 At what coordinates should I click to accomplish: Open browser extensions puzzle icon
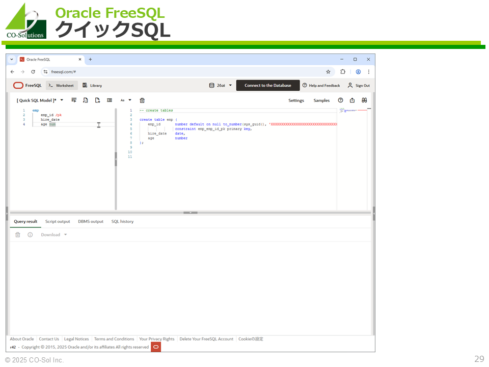tap(343, 72)
